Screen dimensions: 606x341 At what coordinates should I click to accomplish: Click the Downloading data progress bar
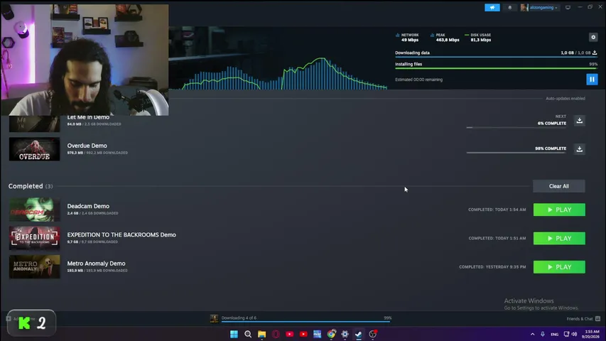496,57
